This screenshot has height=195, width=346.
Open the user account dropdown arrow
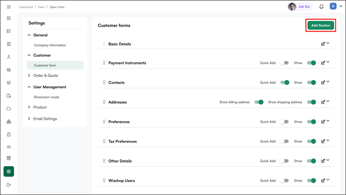click(x=341, y=6)
